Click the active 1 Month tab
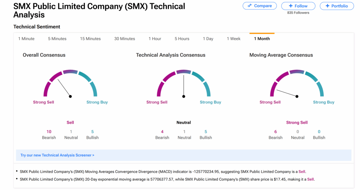360x190 pixels. coord(262,39)
